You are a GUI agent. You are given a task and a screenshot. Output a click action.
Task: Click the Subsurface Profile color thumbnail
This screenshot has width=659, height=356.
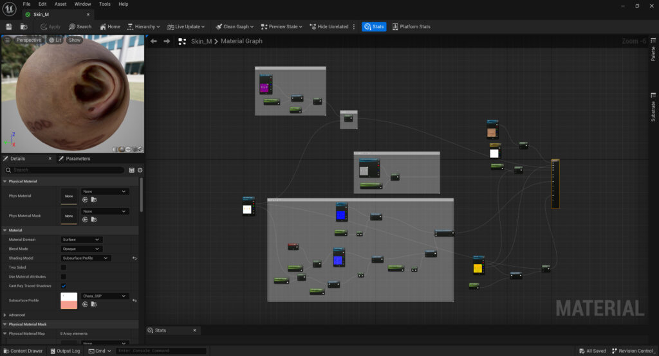coord(69,301)
